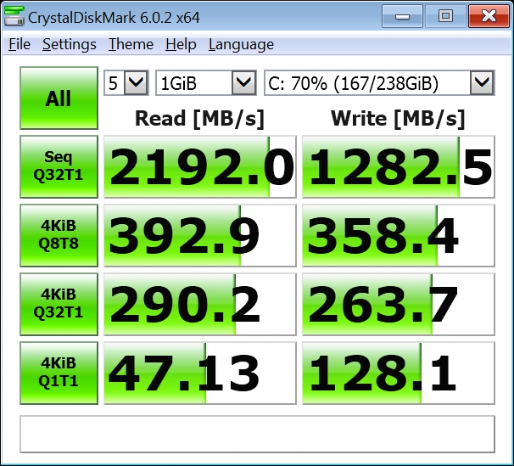The height and width of the screenshot is (466, 514).
Task: Click the CrystalDiskMark app icon in title bar
Action: [x=14, y=16]
